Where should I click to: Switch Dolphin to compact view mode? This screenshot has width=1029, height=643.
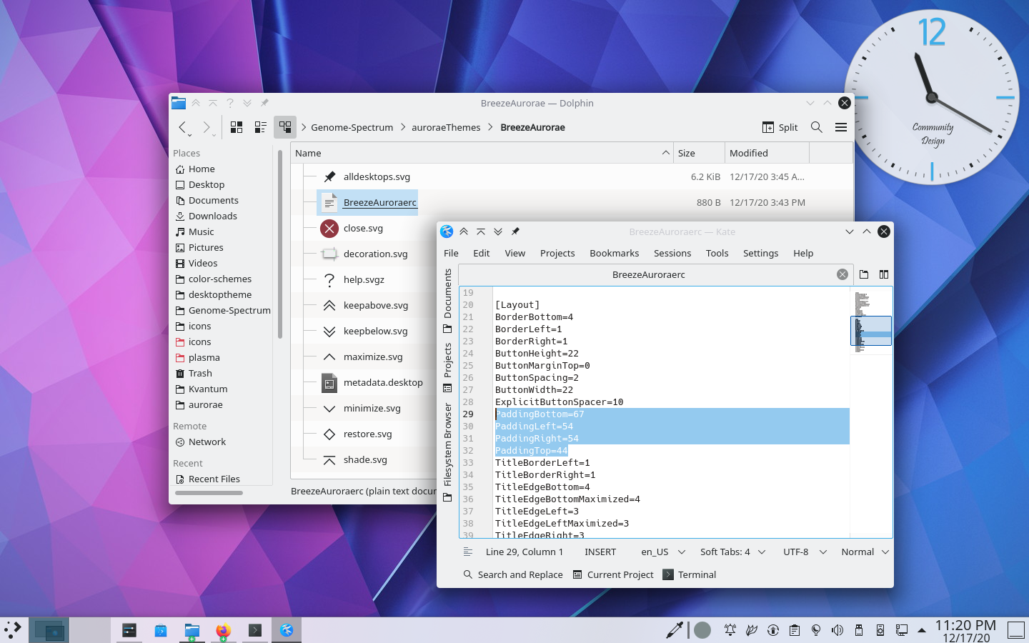[261, 127]
